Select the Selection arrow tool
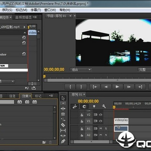The height and width of the screenshot is (151, 151). click(x=63, y=98)
